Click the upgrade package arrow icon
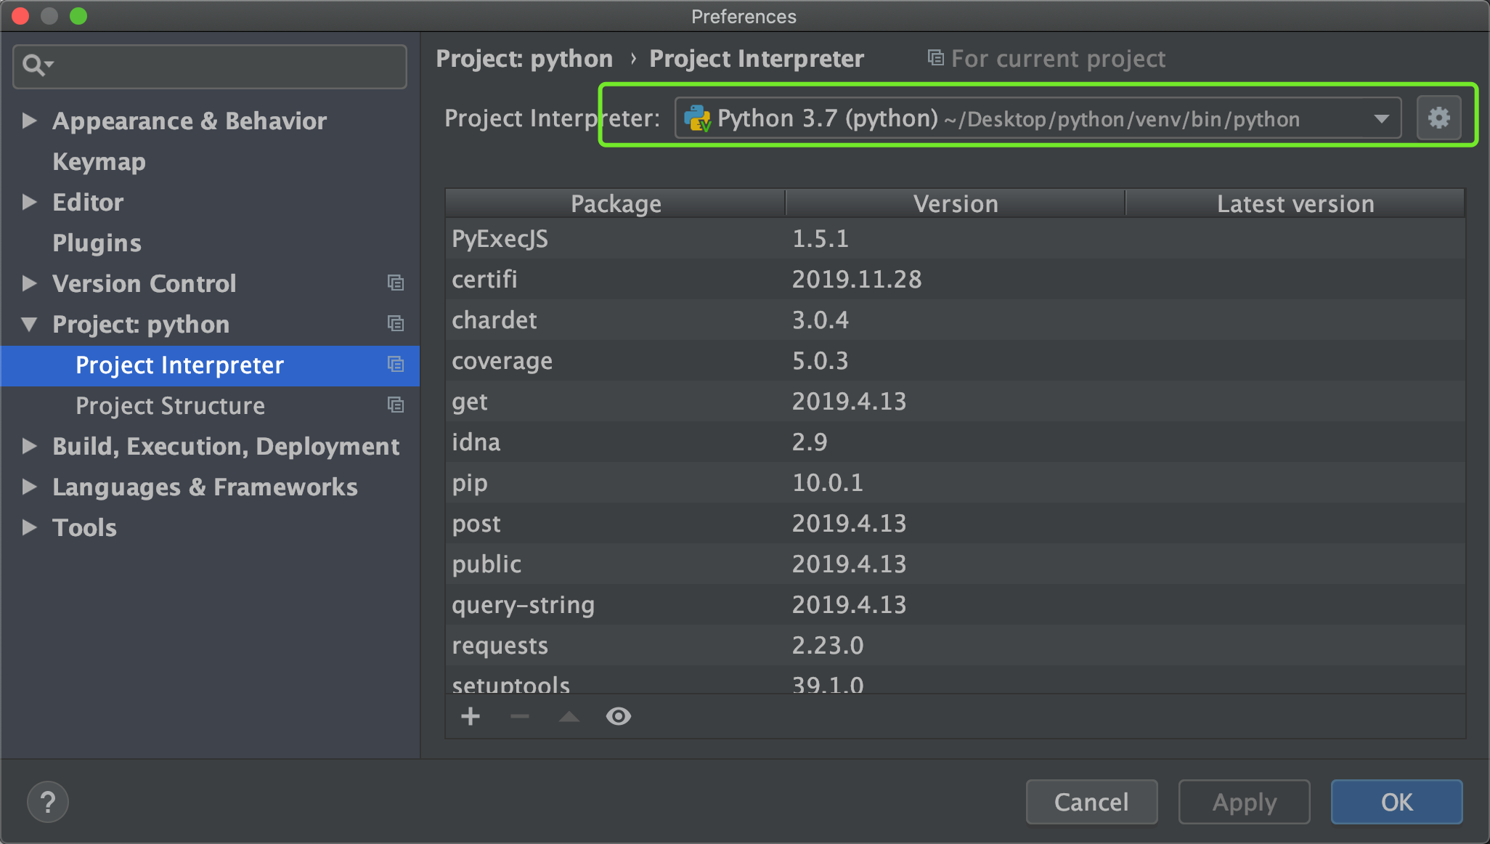 tap(569, 717)
